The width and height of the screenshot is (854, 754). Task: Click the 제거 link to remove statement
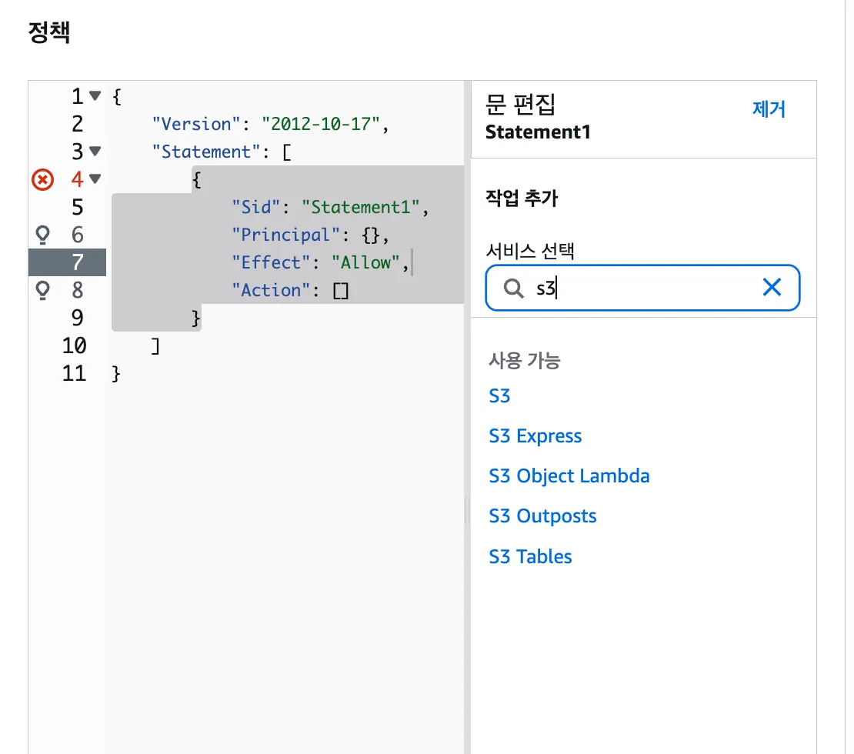pyautogui.click(x=769, y=109)
